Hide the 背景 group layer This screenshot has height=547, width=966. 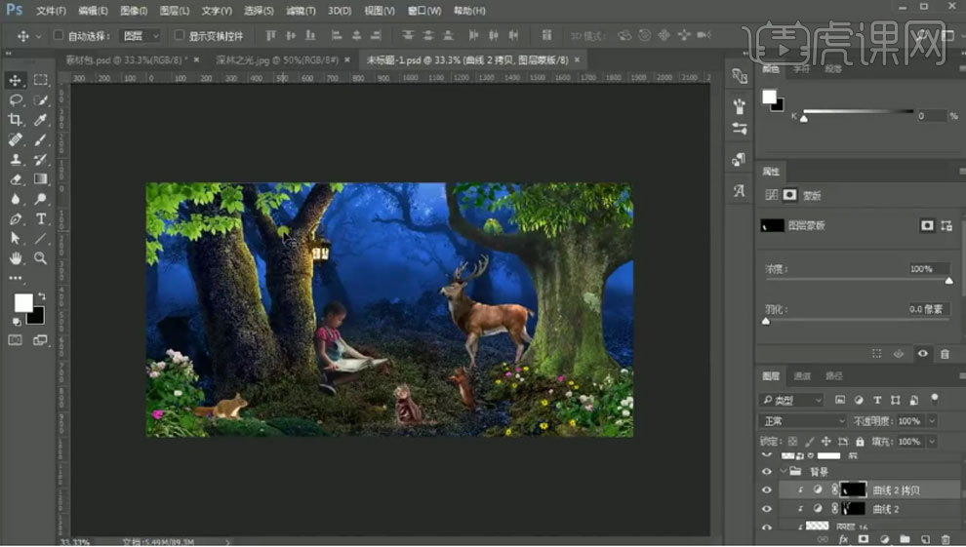[766, 472]
